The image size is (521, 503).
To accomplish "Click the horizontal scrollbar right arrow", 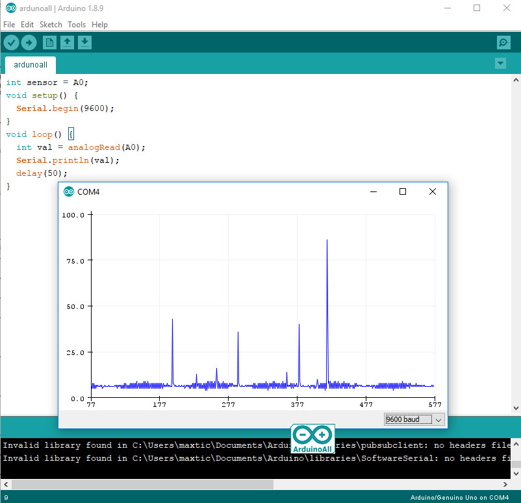I will [x=505, y=484].
